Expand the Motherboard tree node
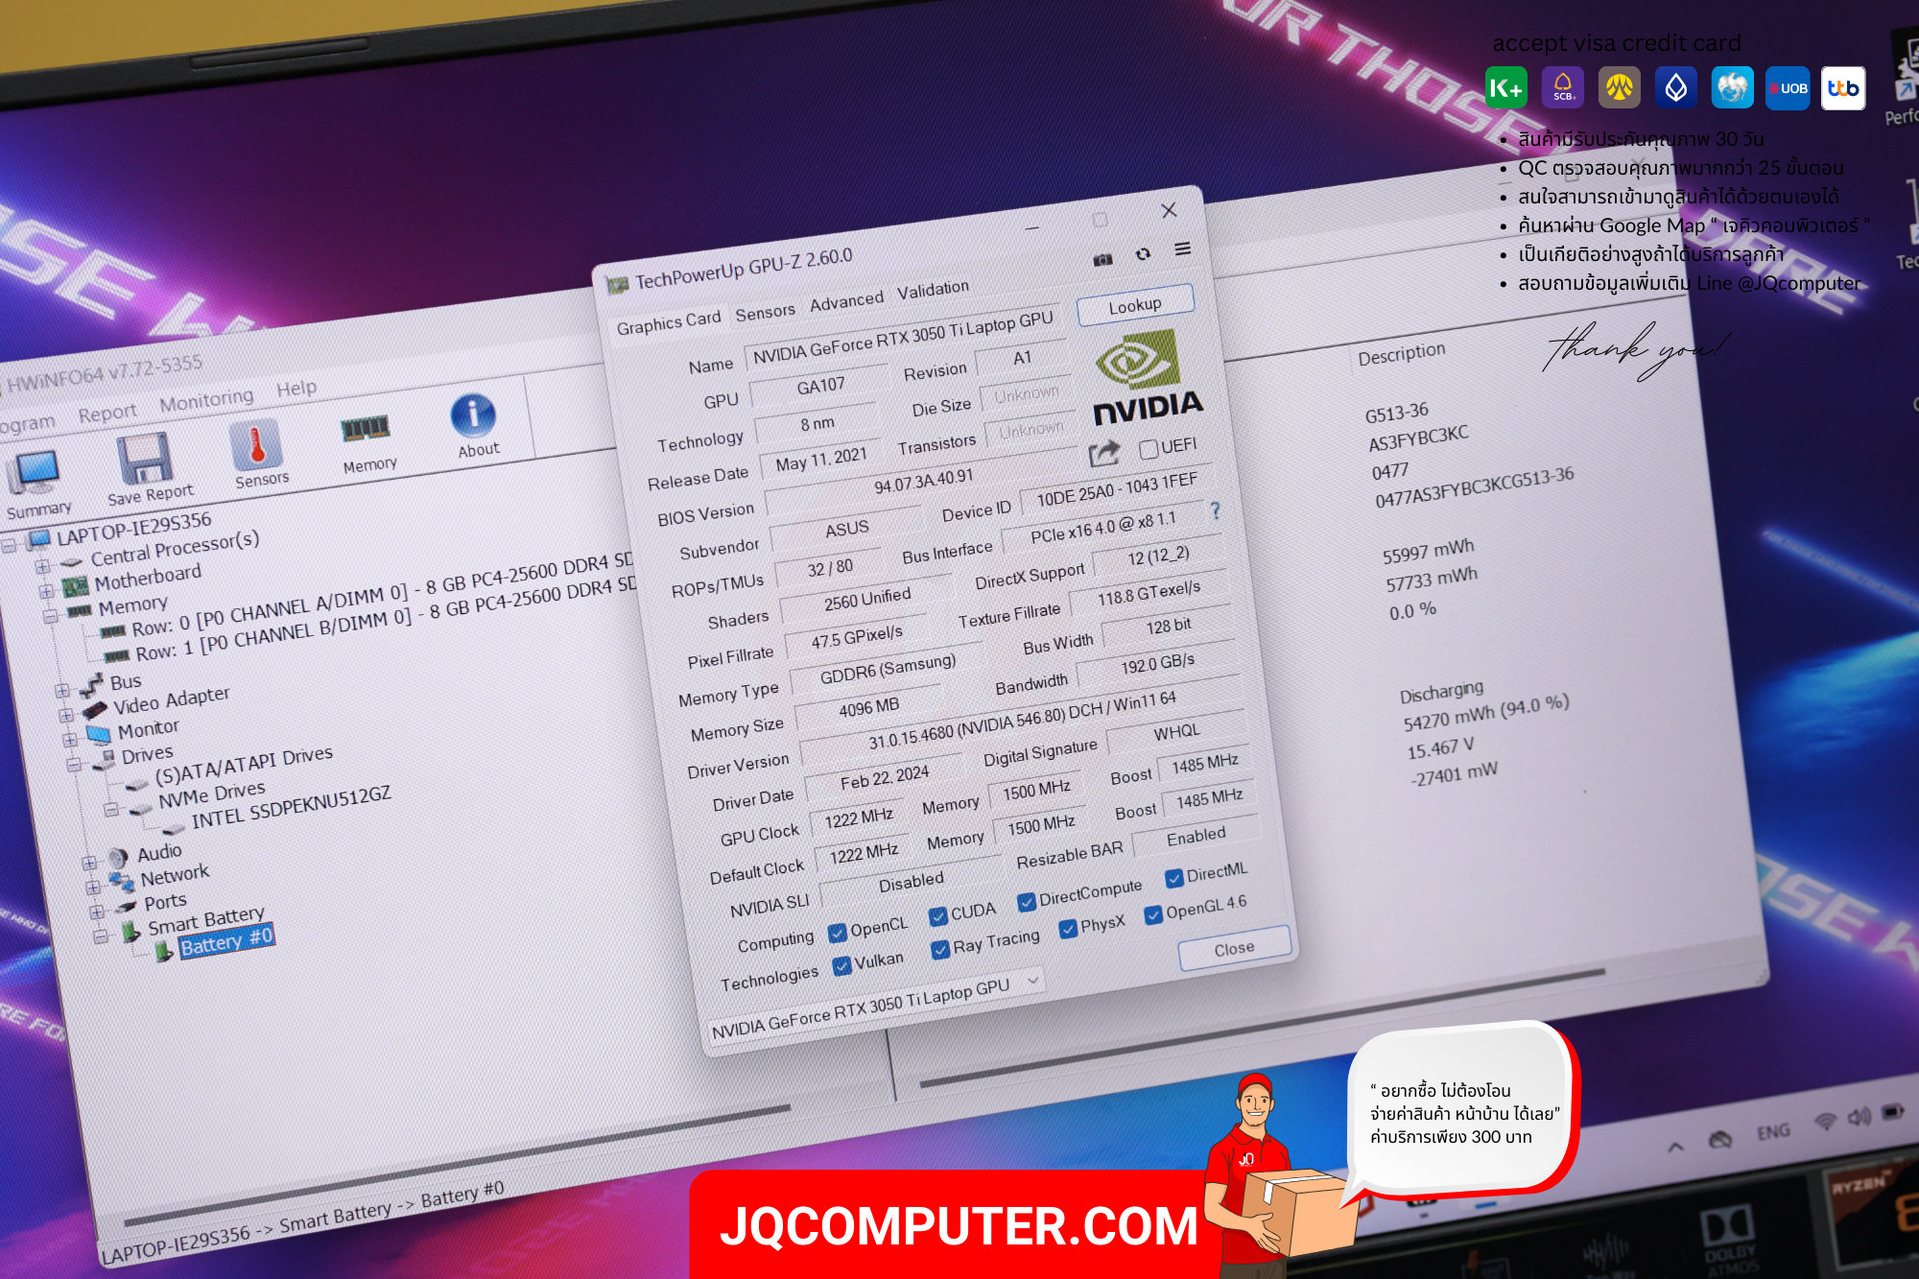 [x=46, y=591]
